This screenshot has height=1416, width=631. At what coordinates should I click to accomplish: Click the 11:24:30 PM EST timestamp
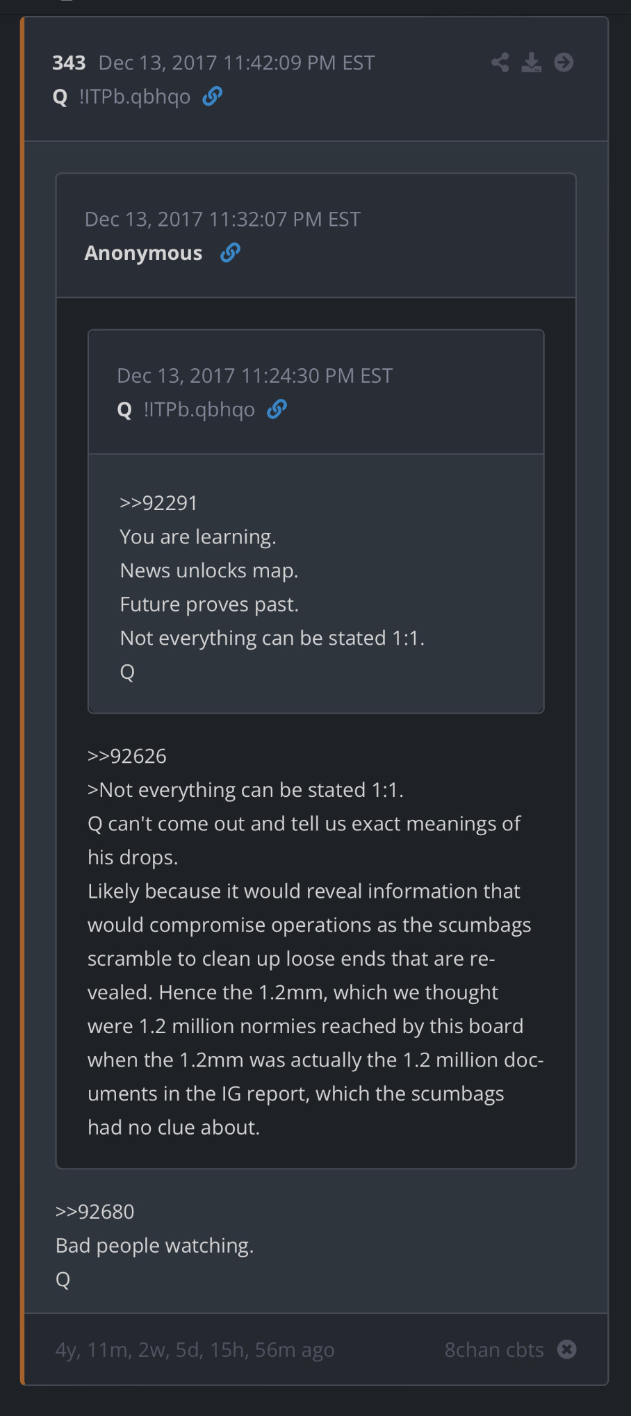tap(254, 376)
